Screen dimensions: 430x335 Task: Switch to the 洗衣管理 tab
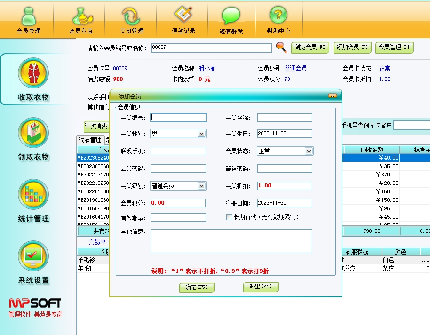(90, 140)
